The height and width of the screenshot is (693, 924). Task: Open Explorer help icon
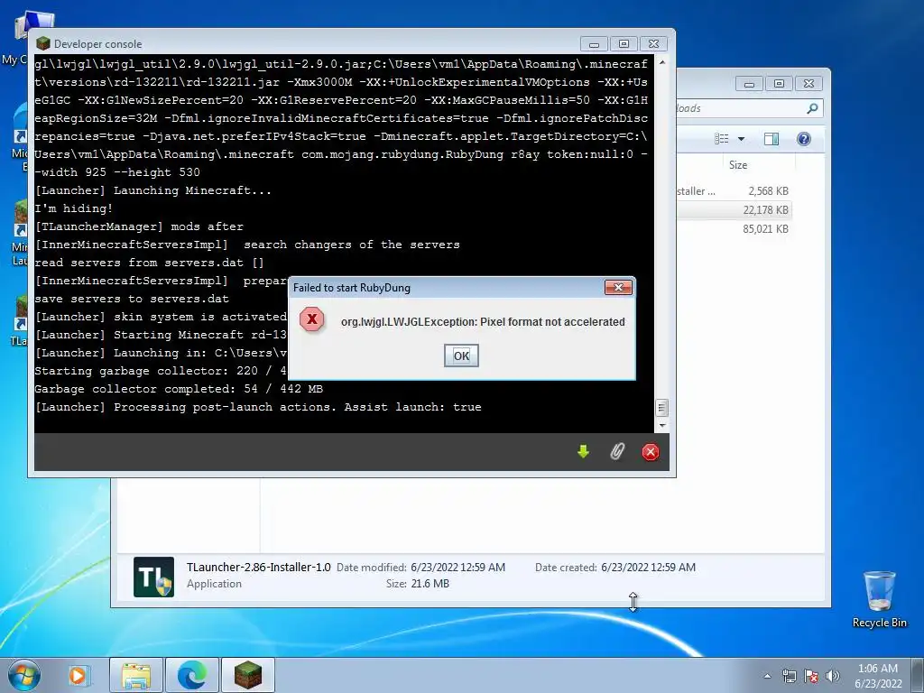(x=804, y=138)
